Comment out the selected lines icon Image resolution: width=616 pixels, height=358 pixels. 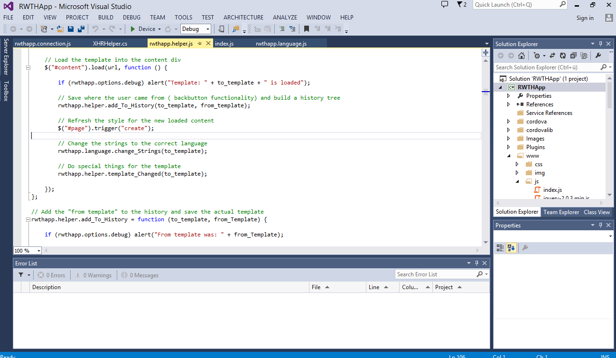tap(282, 29)
